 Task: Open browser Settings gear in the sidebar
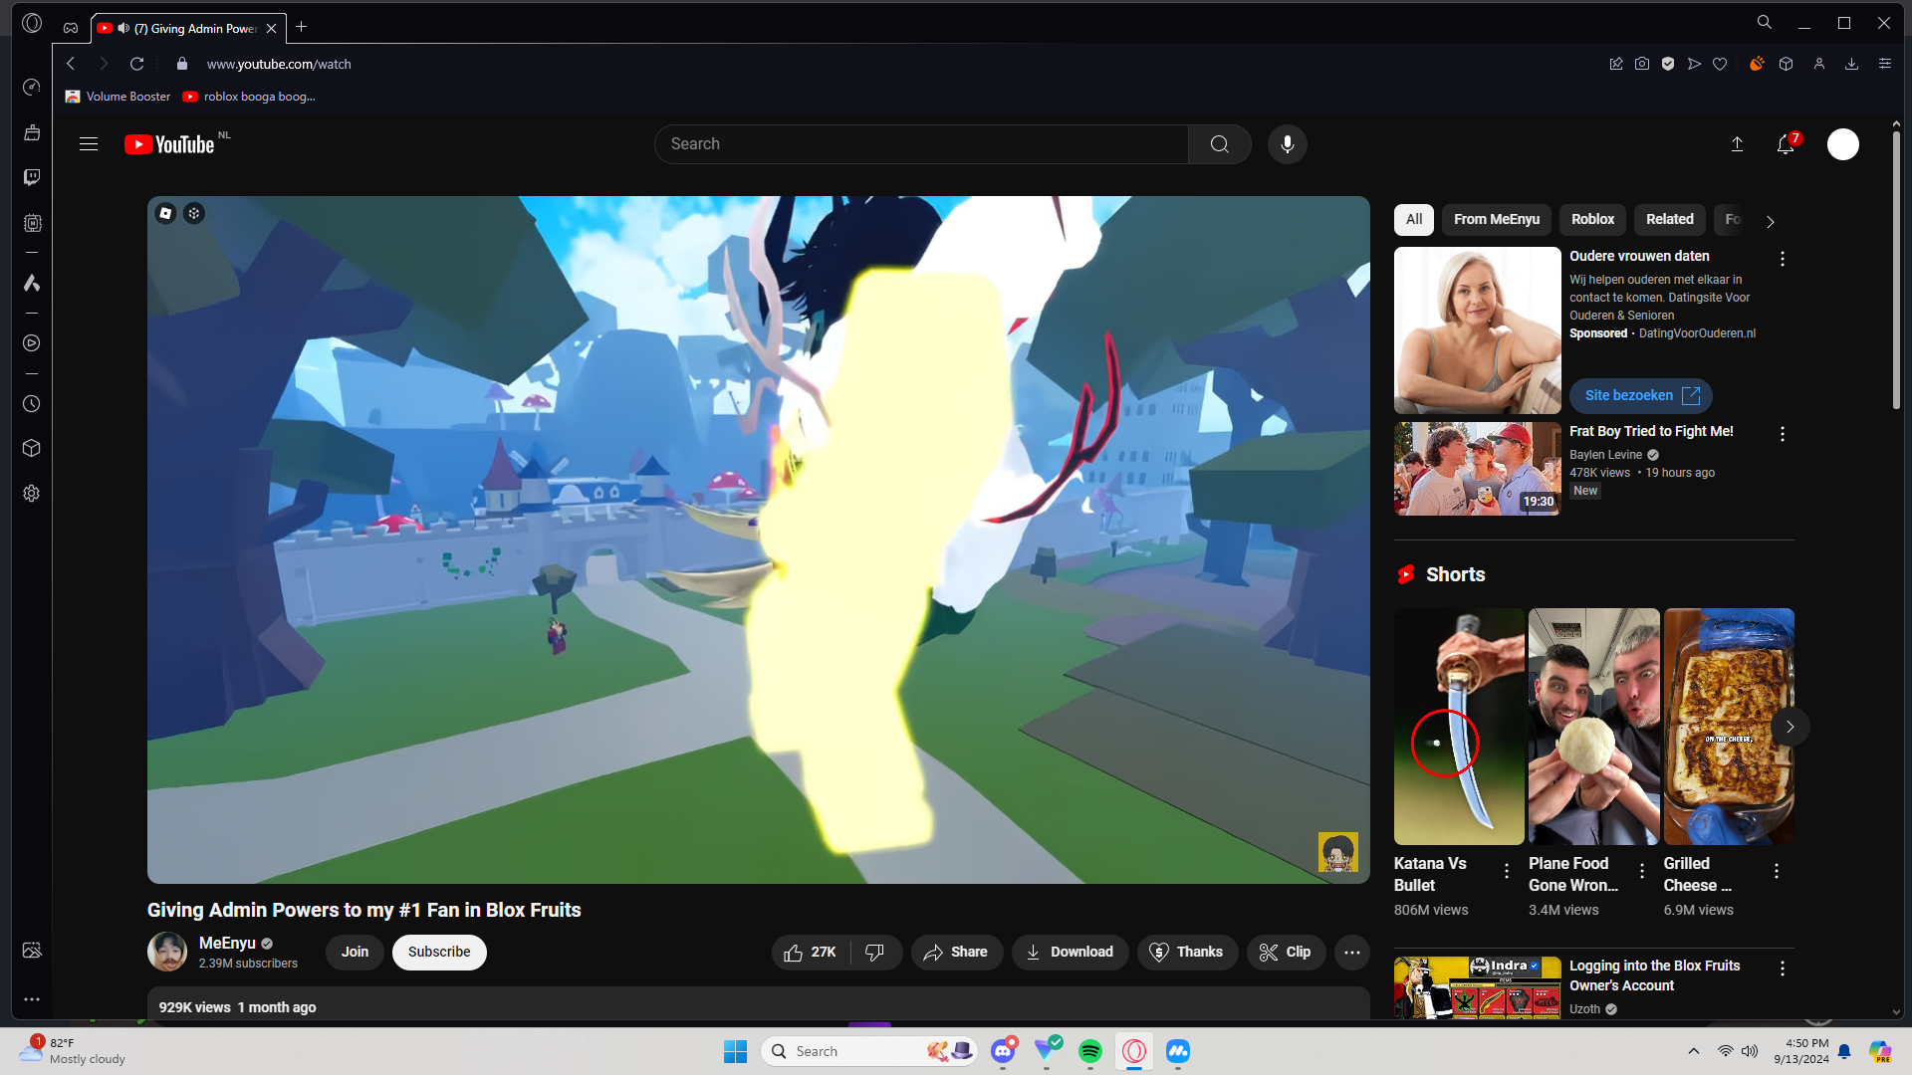pyautogui.click(x=32, y=494)
